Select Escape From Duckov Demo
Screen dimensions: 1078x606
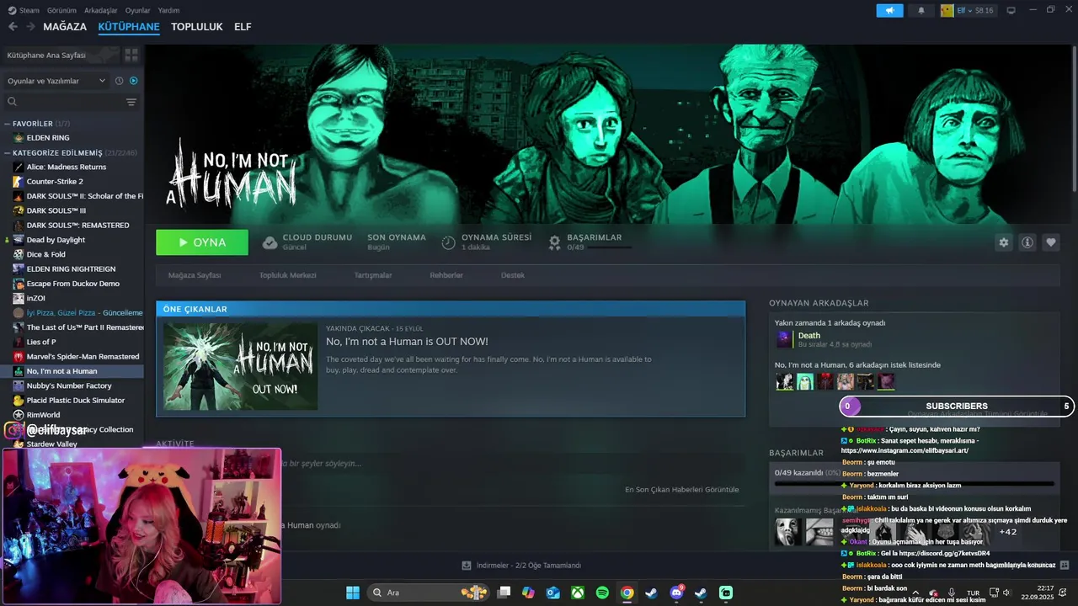(72, 284)
